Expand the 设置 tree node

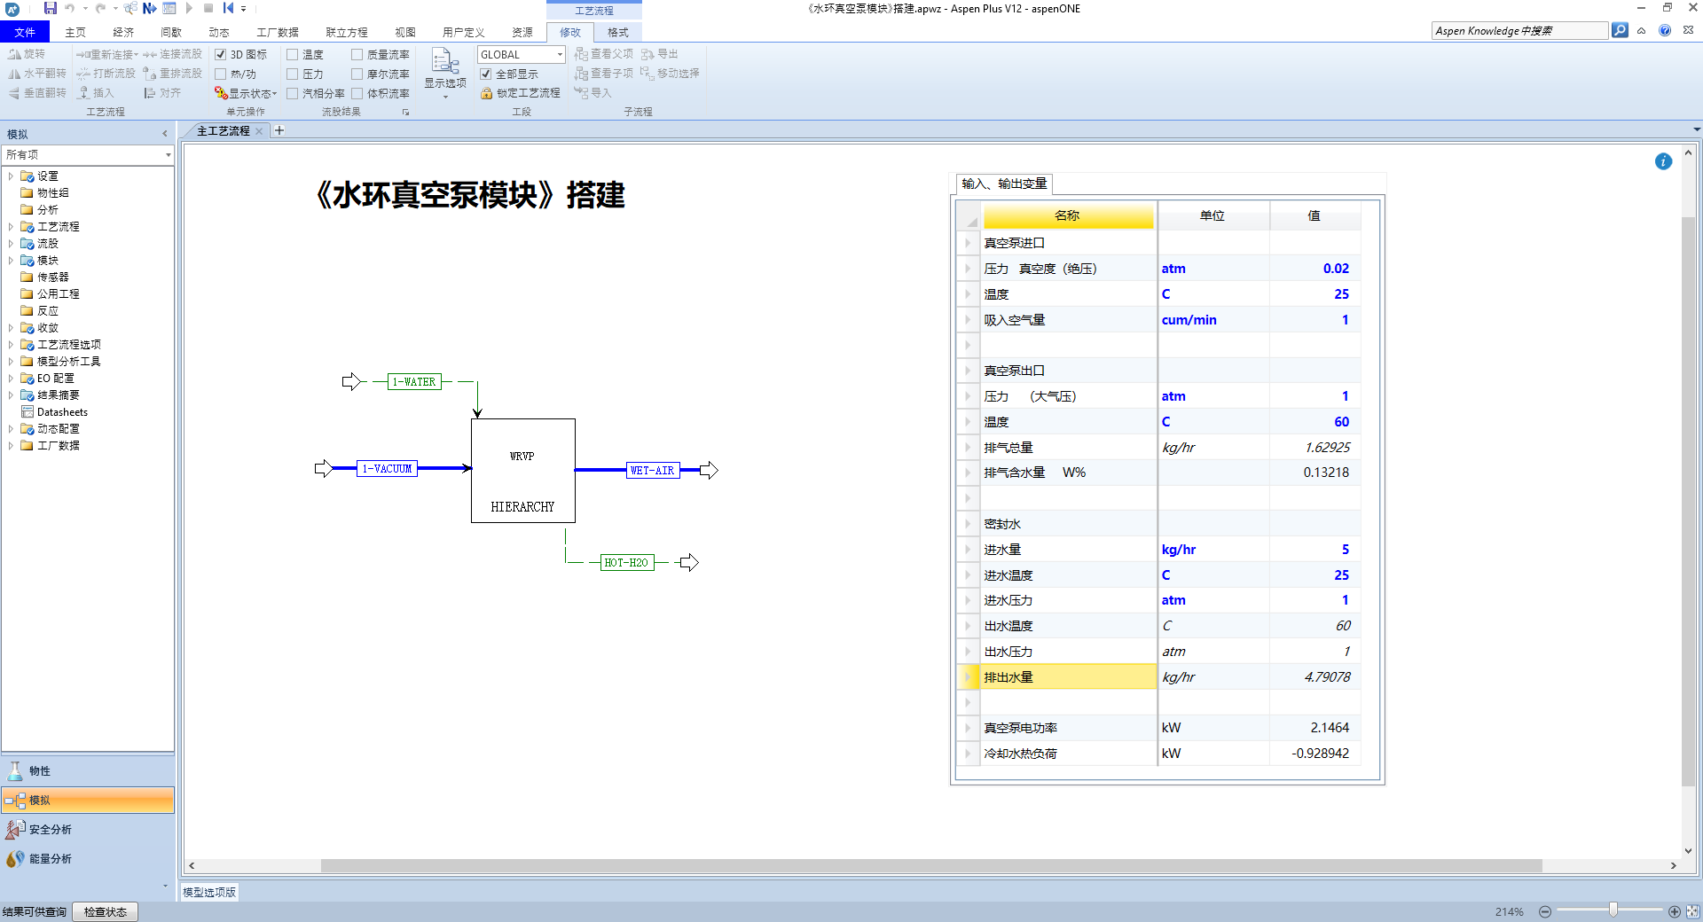(11, 176)
